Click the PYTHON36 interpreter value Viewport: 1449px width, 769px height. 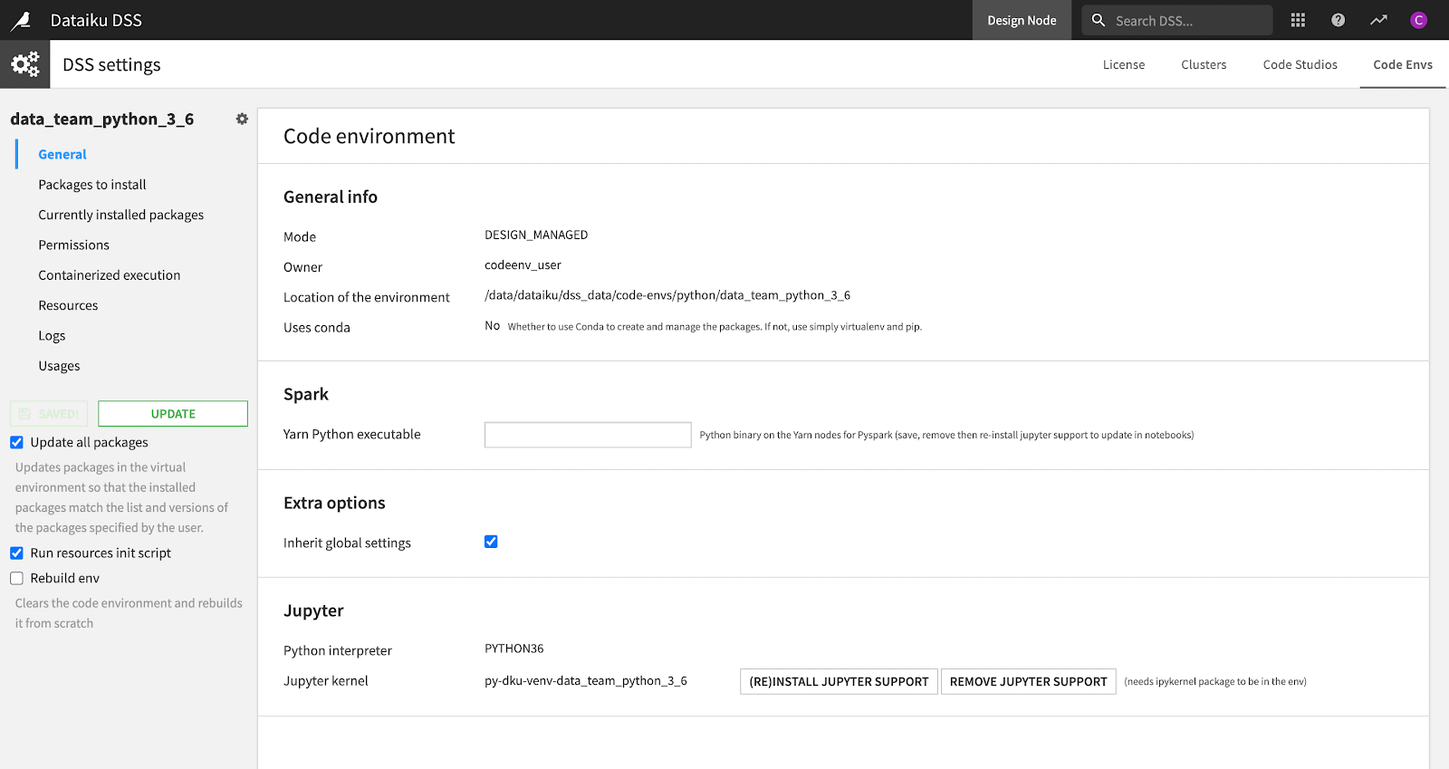[x=514, y=649]
